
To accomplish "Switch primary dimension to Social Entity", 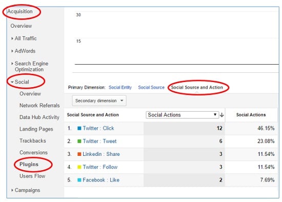I will [x=120, y=88].
